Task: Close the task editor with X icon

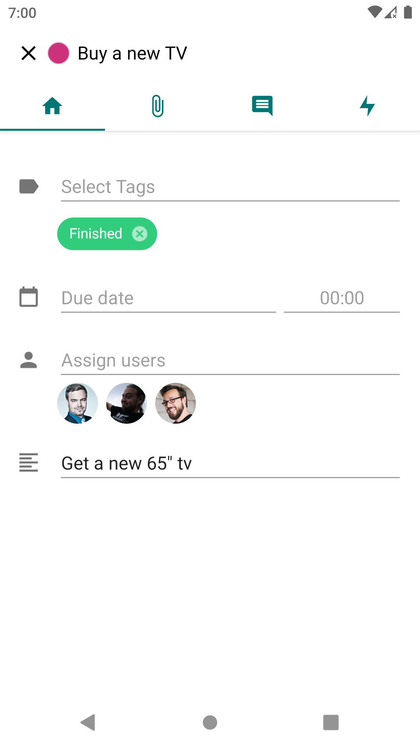Action: point(28,53)
